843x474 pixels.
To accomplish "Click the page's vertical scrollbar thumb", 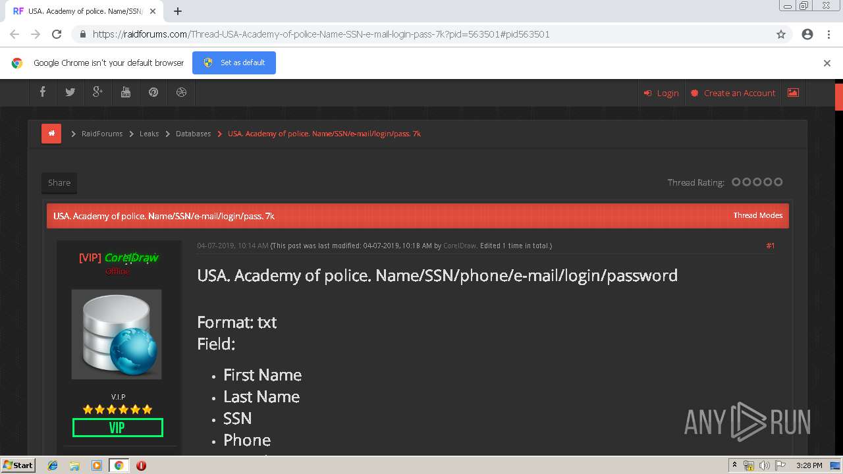I will pos(839,97).
